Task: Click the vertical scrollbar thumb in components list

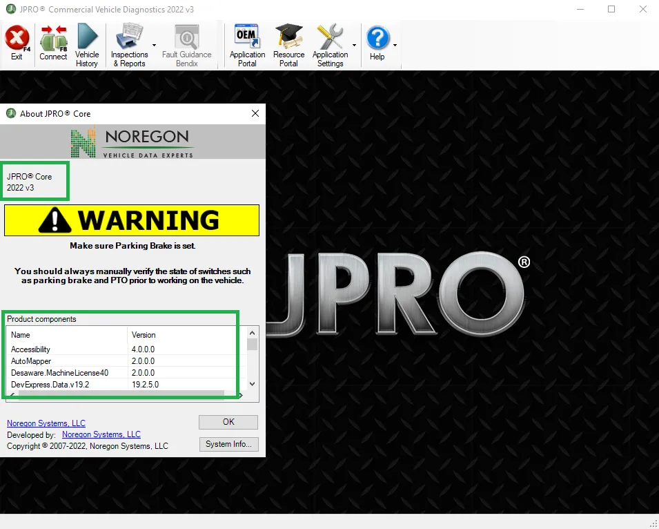Action: pos(252,345)
